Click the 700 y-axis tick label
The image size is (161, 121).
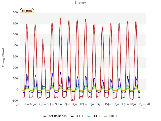click(15, 12)
